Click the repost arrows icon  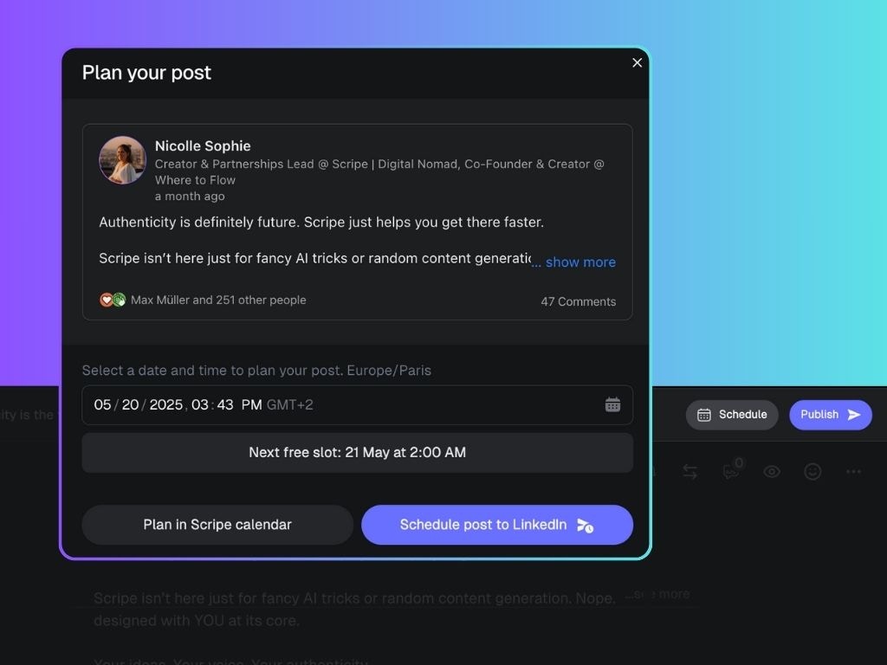(690, 472)
